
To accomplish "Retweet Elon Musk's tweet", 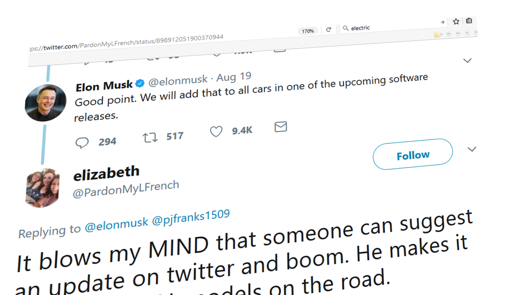I will (150, 138).
